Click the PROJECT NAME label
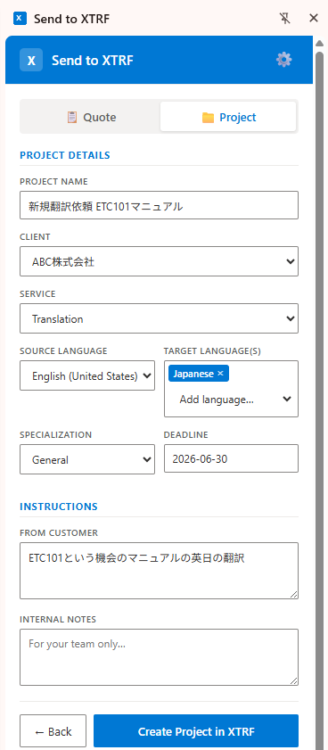The width and height of the screenshot is (328, 750). pos(53,181)
